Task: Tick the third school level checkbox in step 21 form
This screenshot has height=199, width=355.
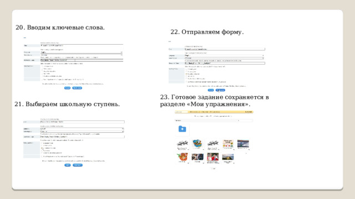Action: [x=42, y=148]
